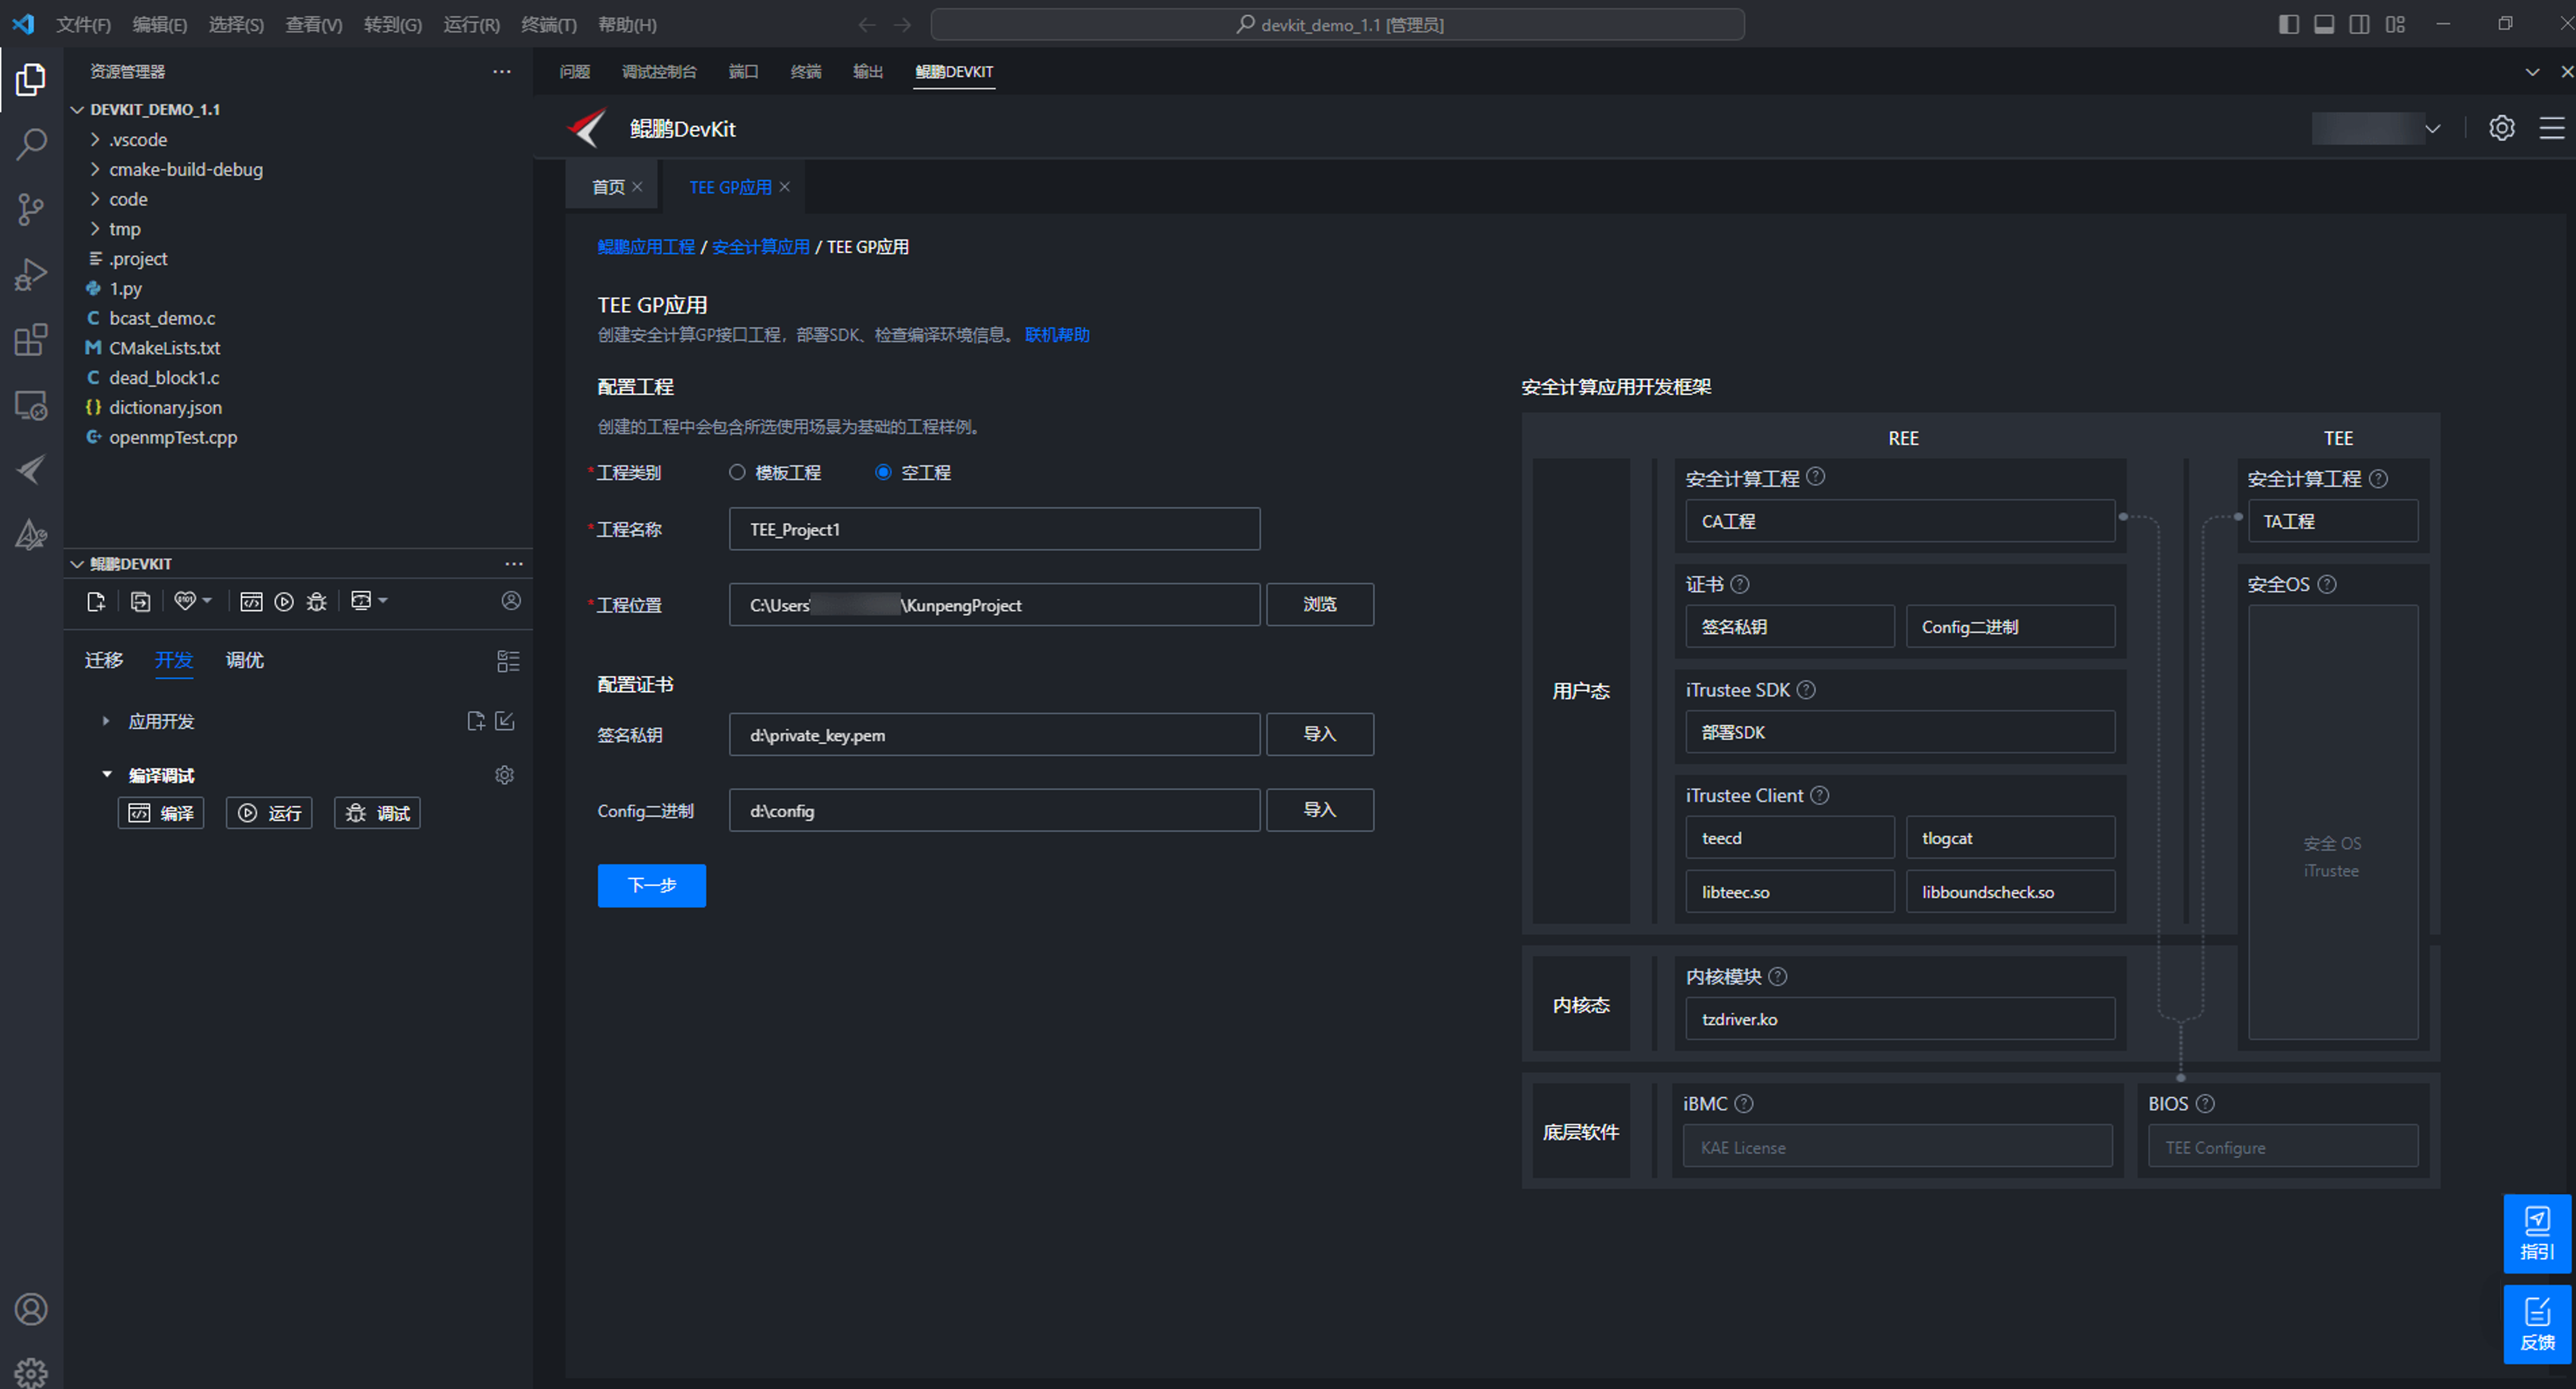Click the import project icon beside 应用开发
The width and height of the screenshot is (2576, 1389).
505,721
